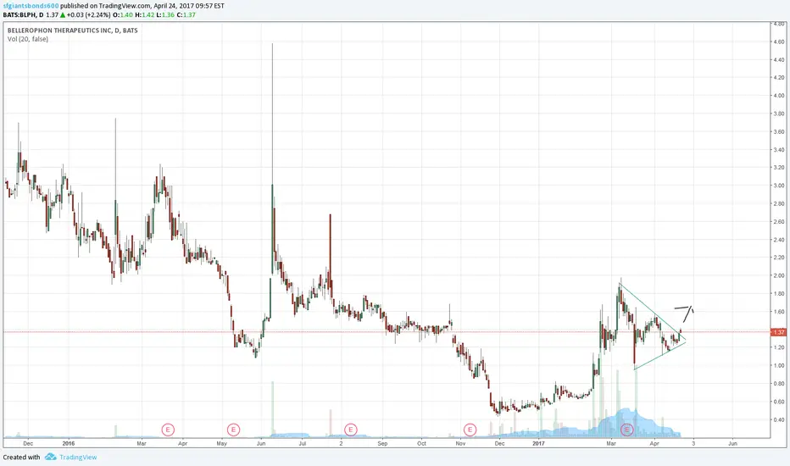Click the BATS:BLPH, D symbol text

click(x=23, y=15)
